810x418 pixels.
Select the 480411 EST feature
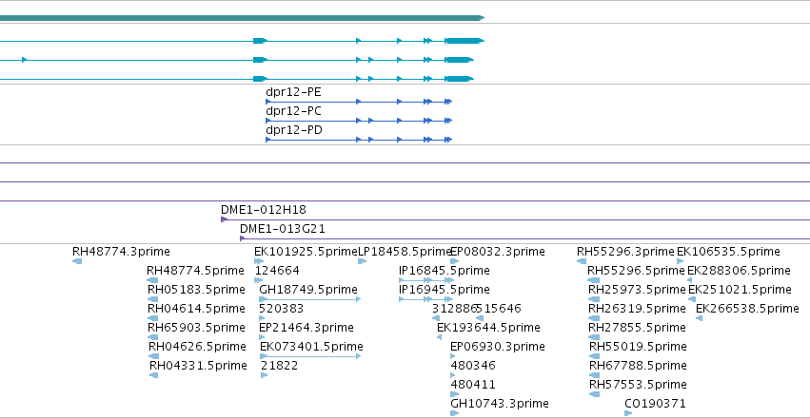pyautogui.click(x=454, y=394)
